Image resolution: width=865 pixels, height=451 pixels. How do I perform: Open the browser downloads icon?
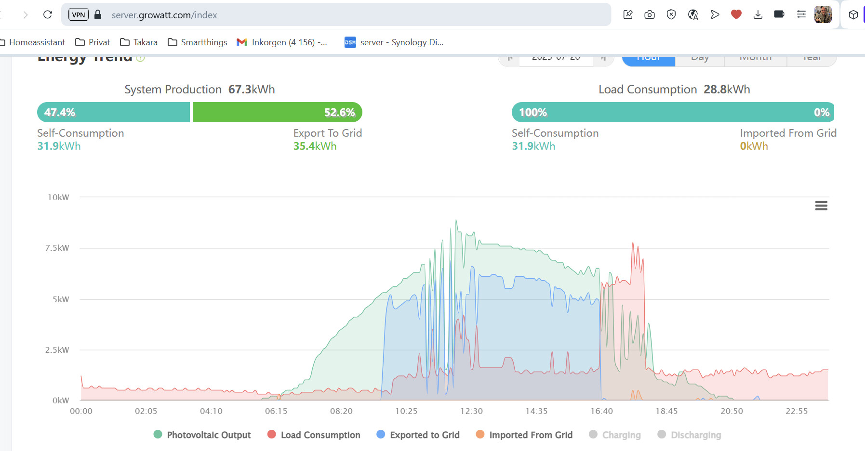758,15
